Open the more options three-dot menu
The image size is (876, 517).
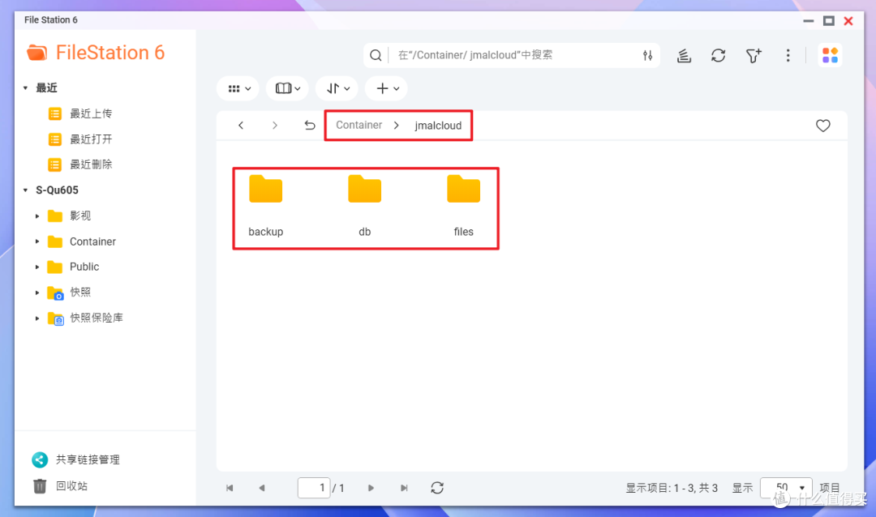pos(788,55)
